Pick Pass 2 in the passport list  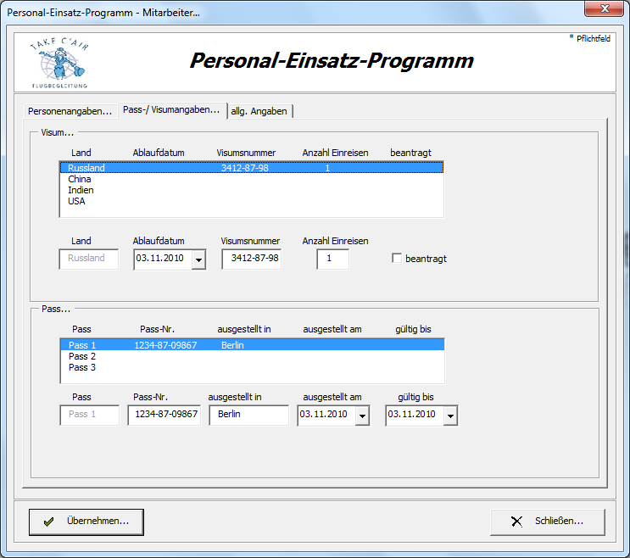[82, 356]
